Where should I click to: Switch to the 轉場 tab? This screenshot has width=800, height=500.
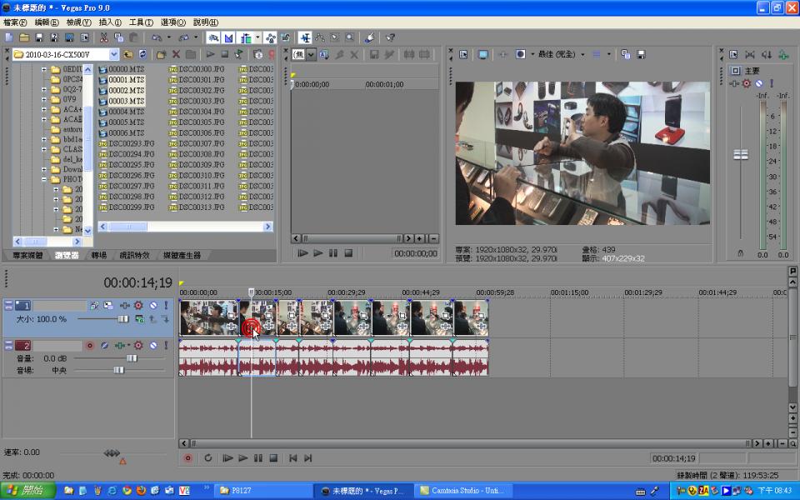[x=98, y=255]
